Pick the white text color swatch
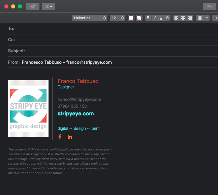The height and width of the screenshot is (195, 218). click(131, 18)
